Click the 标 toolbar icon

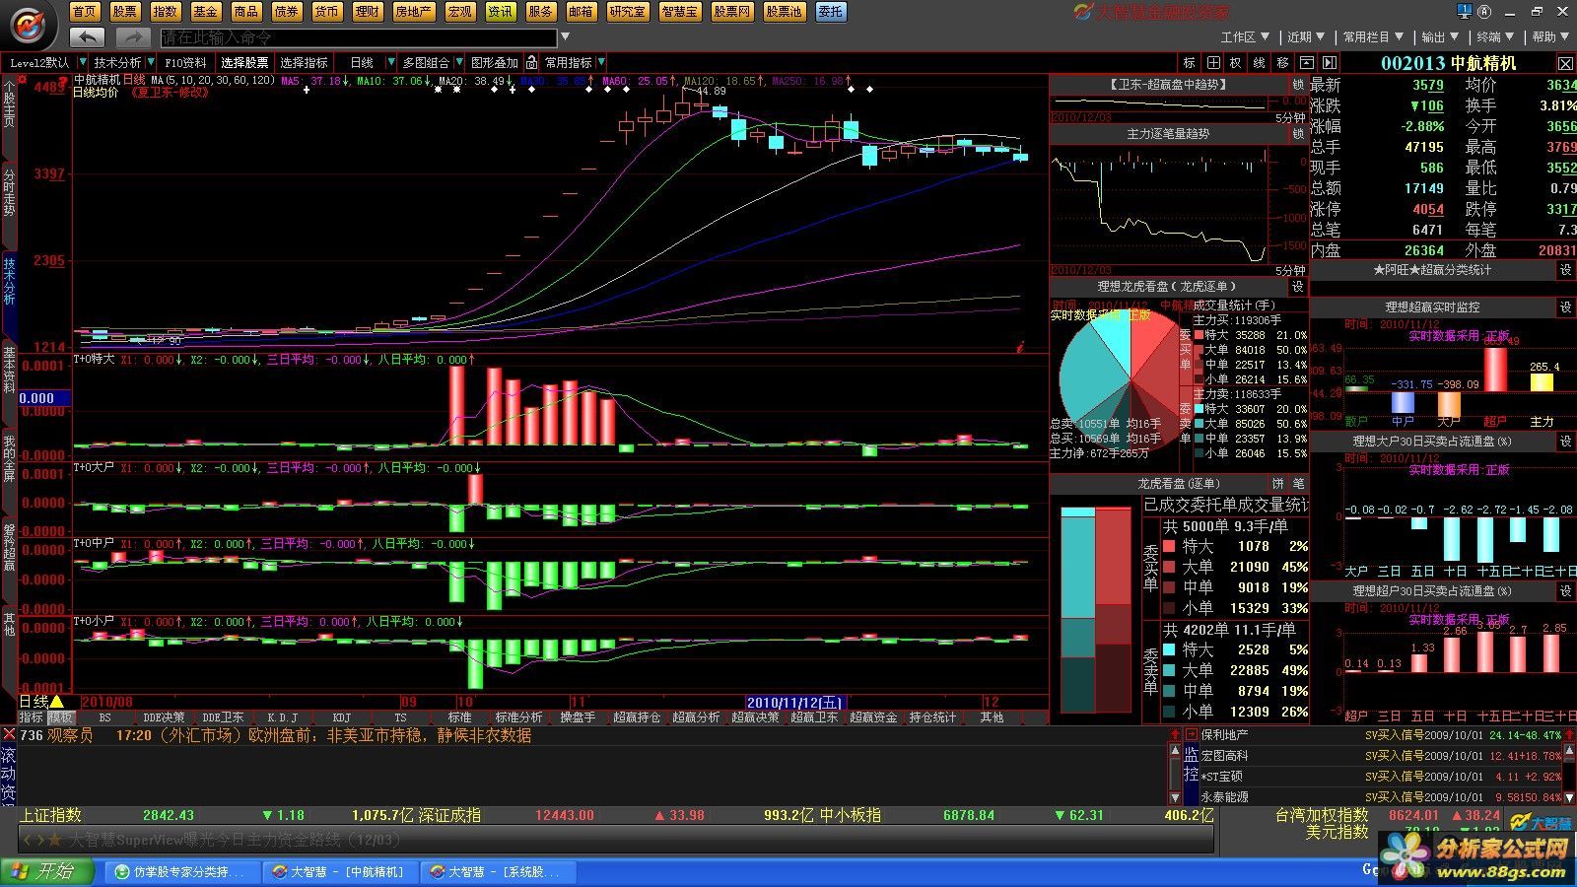(1190, 62)
